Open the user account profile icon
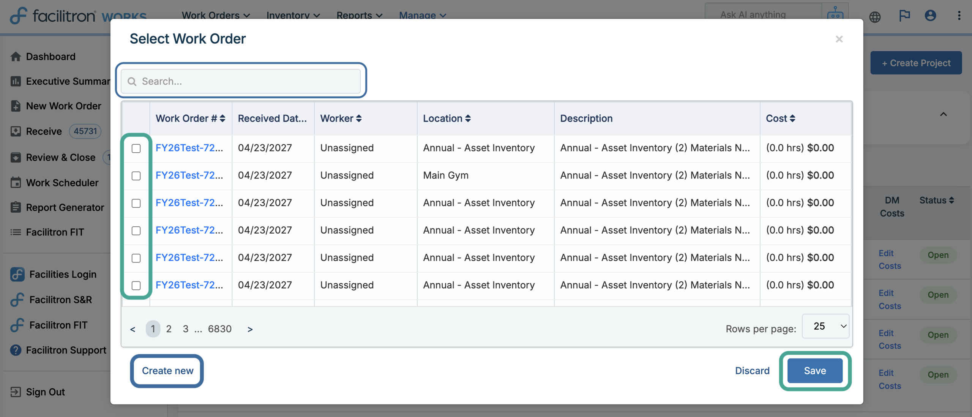972x417 pixels. click(930, 16)
